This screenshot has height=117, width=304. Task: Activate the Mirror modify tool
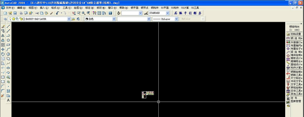(3, 36)
